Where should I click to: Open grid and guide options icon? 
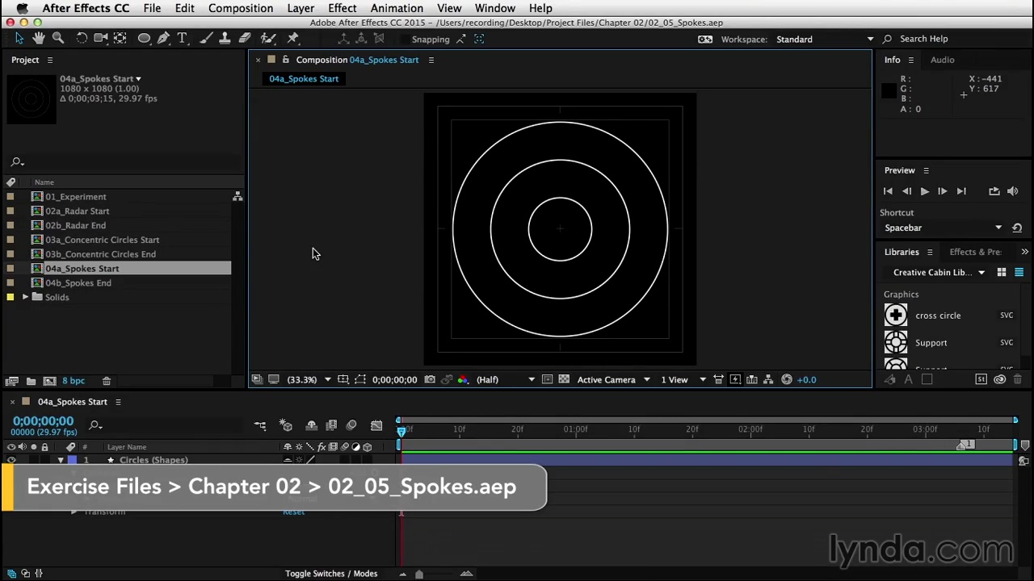343,379
